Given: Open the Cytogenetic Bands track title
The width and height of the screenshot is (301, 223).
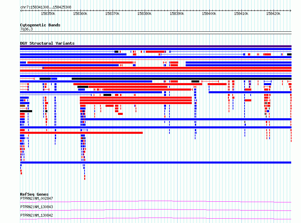Looking at the screenshot, I should click(x=40, y=25).
